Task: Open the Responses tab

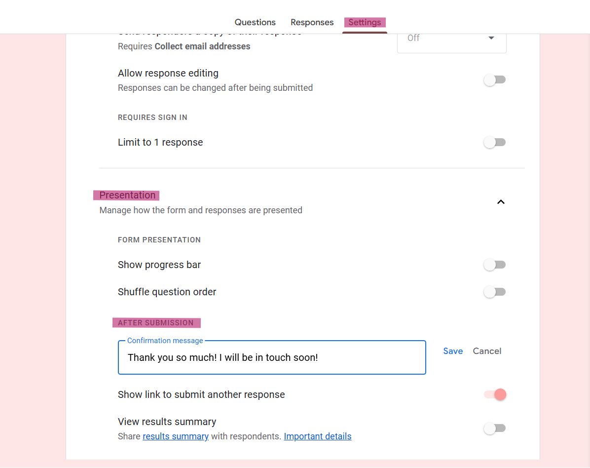Action: point(312,22)
